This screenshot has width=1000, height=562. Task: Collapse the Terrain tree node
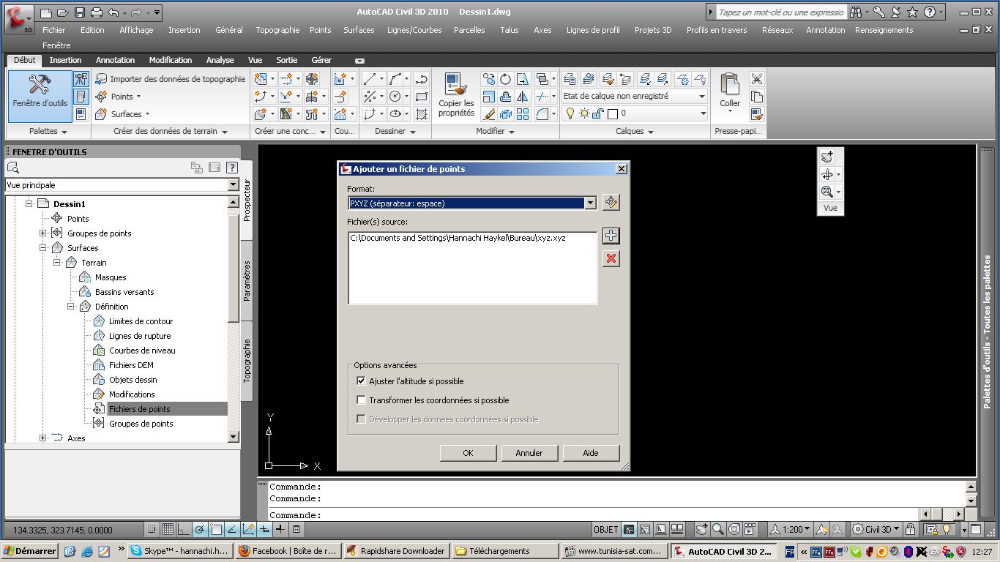point(56,262)
